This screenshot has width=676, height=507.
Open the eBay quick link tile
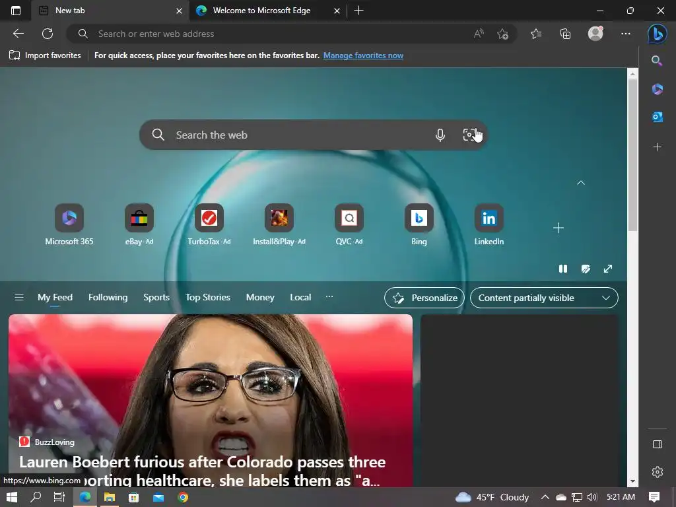click(139, 224)
